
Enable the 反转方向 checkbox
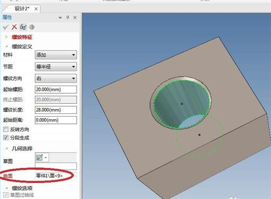tap(6, 129)
